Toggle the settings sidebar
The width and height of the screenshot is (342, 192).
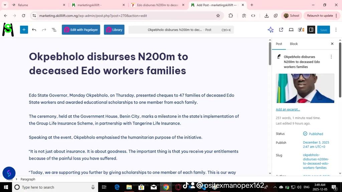(x=311, y=30)
